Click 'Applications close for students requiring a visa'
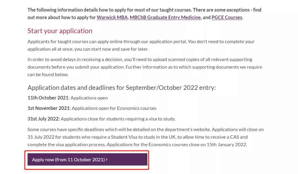This screenshot has height=174, width=298. click(x=118, y=119)
